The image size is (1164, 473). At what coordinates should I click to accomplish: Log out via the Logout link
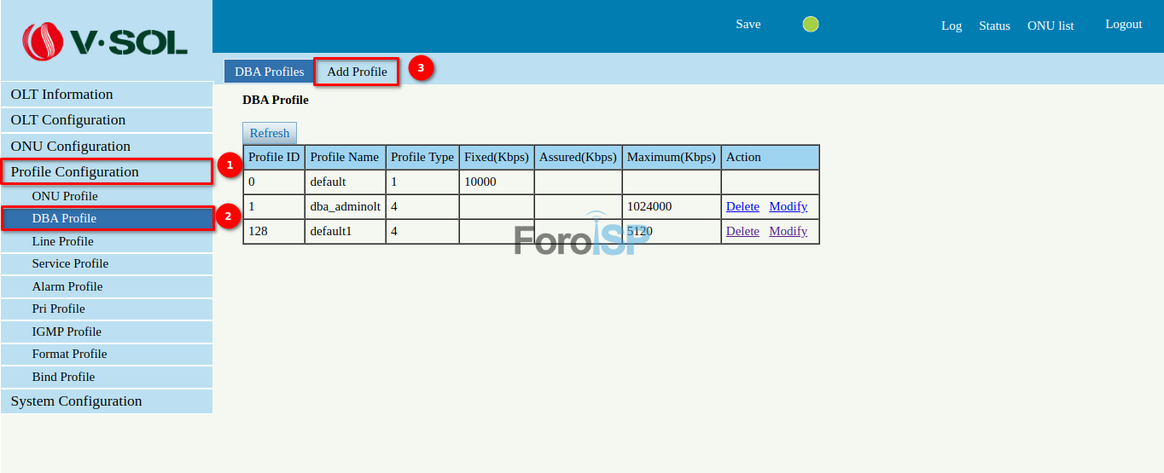click(x=1123, y=25)
